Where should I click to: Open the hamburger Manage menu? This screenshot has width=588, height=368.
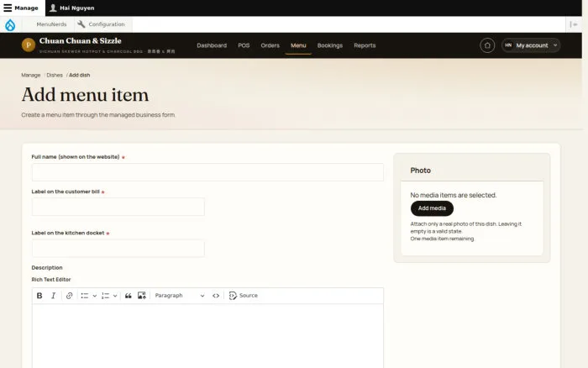click(21, 8)
